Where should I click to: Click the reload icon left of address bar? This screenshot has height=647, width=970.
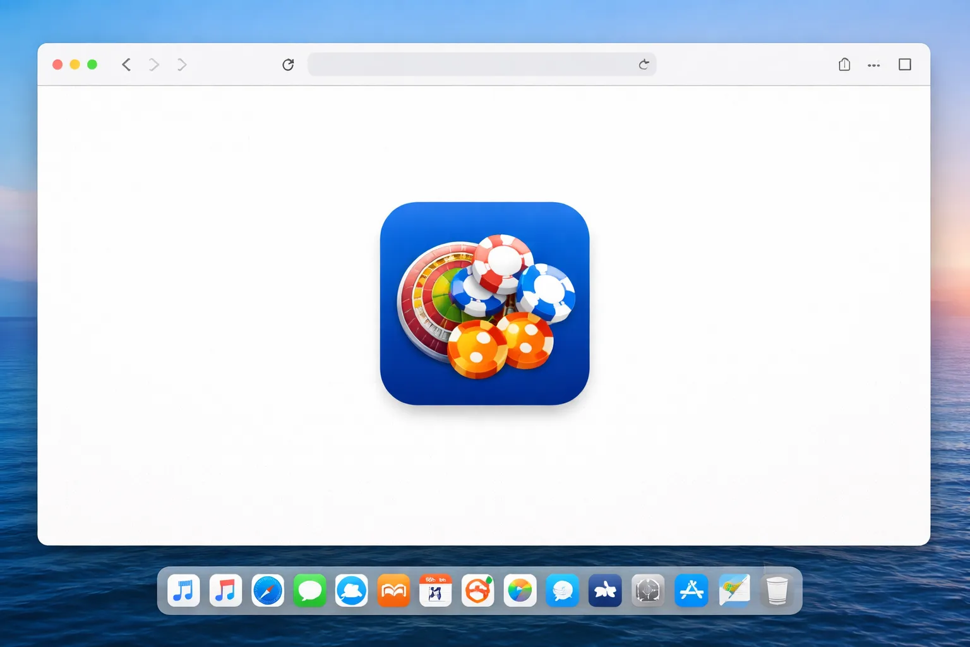click(288, 64)
